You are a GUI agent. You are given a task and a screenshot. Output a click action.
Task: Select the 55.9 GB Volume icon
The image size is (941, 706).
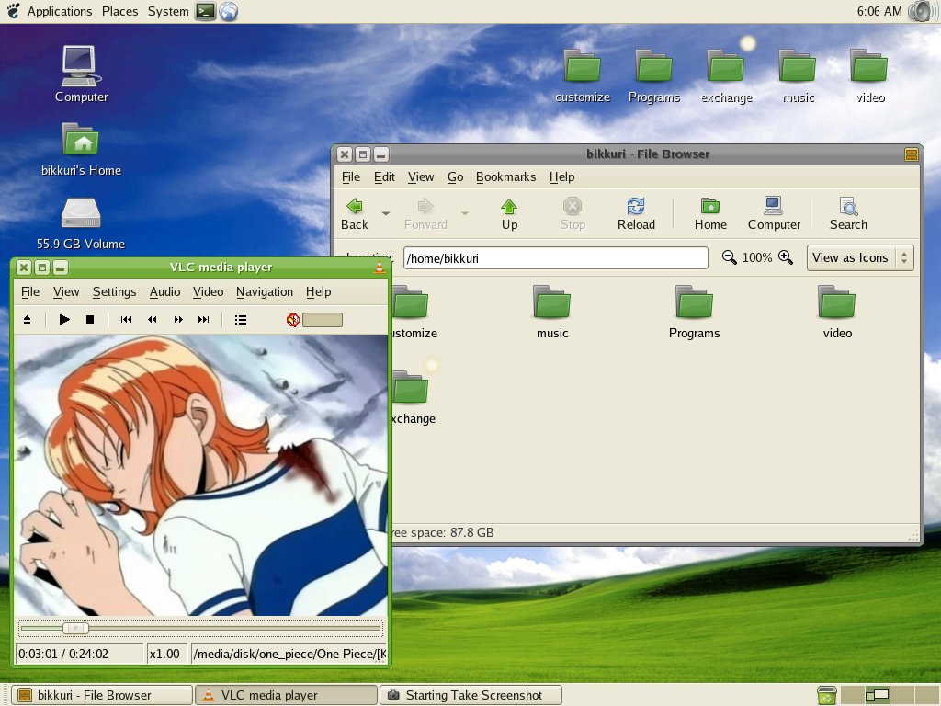81,223
